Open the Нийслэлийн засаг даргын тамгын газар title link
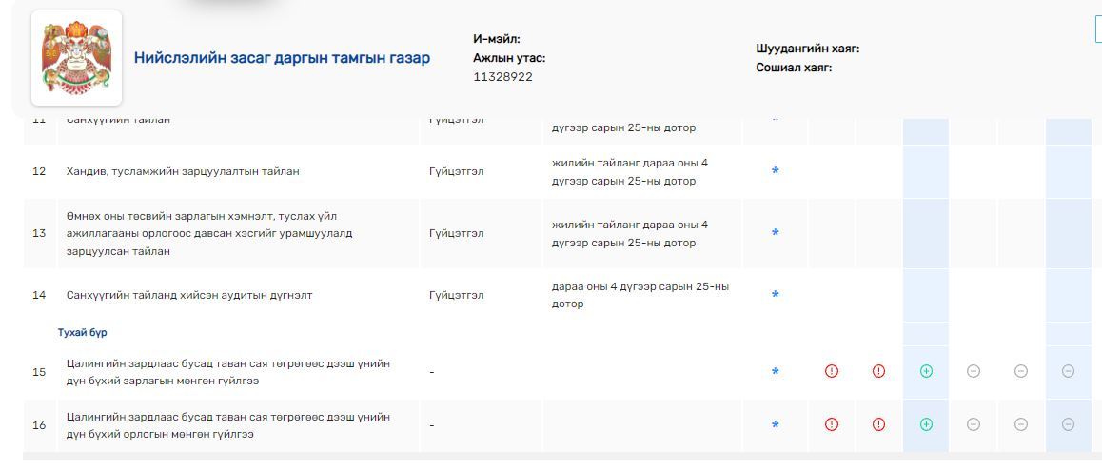 pyautogui.click(x=282, y=58)
